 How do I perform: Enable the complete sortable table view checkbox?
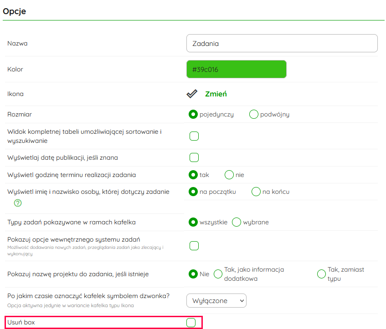[194, 136]
